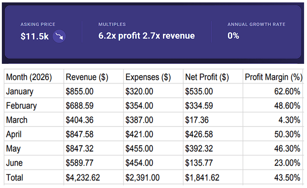Image resolution: width=307 pixels, height=188 pixels.
Task: Click the 62.60% January margin cell
Action: coord(273,91)
